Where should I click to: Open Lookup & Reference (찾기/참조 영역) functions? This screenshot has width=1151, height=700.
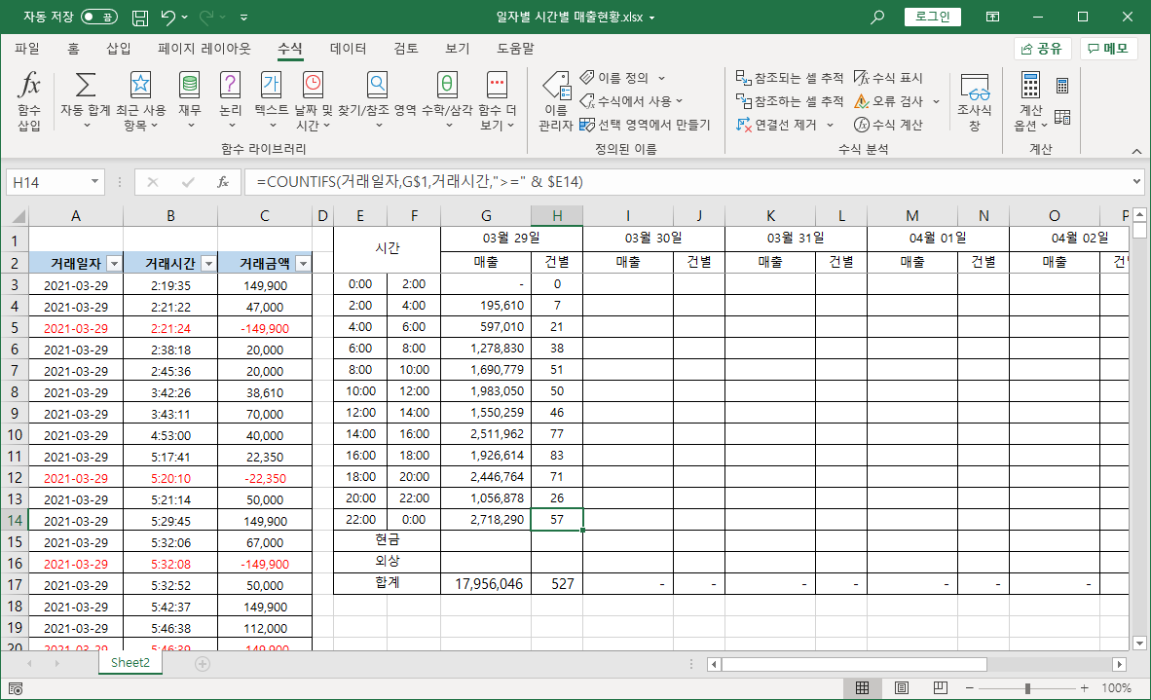tap(377, 101)
